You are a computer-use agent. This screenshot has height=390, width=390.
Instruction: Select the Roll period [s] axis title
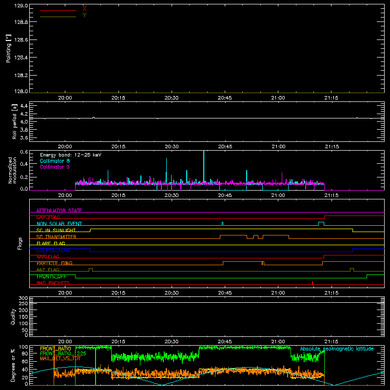[x=15, y=121]
